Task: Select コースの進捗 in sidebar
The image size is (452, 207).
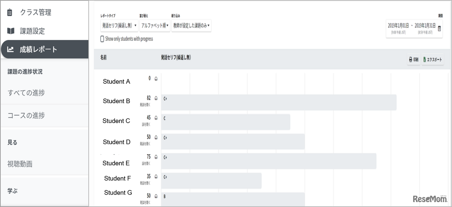Action: click(26, 116)
